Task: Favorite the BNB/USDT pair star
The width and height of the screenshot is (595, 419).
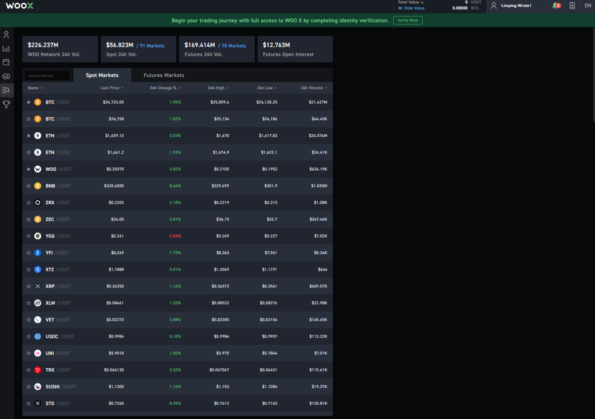Action: point(29,186)
